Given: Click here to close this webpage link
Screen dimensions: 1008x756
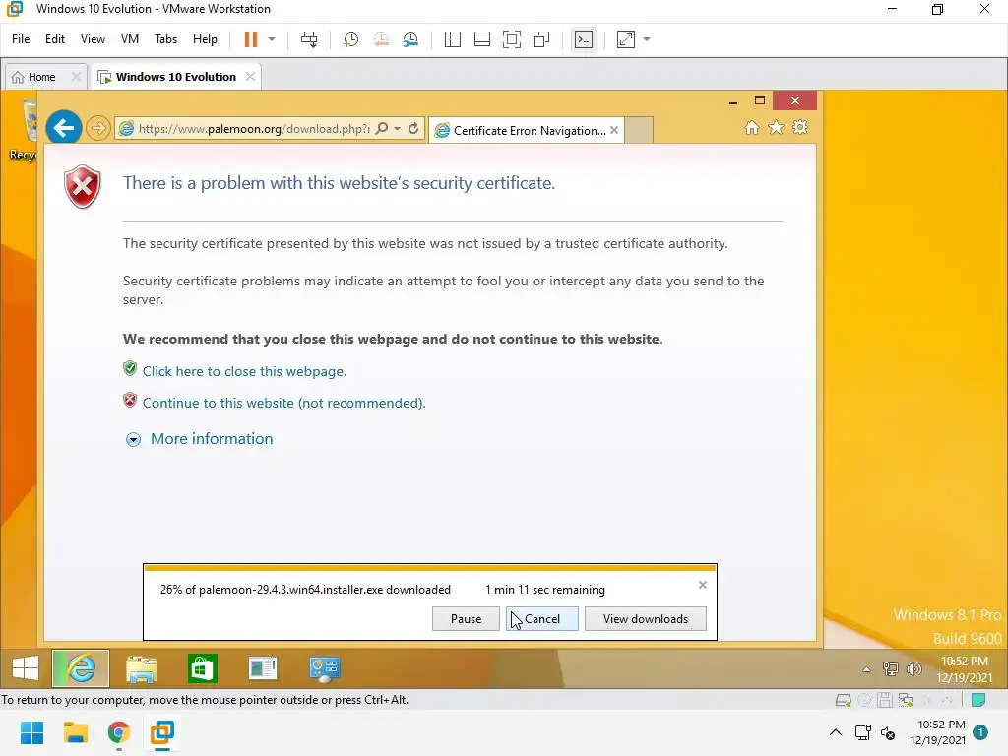Looking at the screenshot, I should (244, 371).
